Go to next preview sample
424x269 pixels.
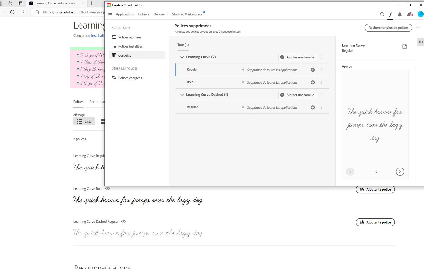[x=400, y=172]
